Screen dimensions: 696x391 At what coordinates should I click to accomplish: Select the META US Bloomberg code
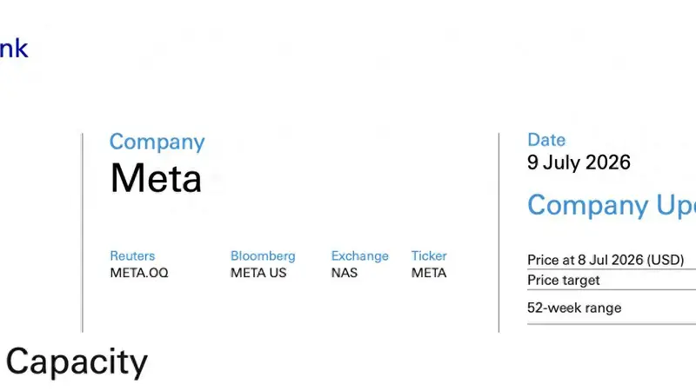point(258,273)
